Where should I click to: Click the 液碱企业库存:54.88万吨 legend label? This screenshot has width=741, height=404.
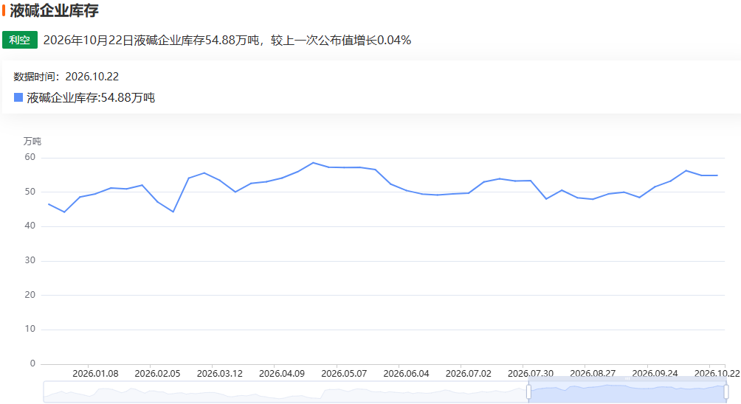point(91,98)
